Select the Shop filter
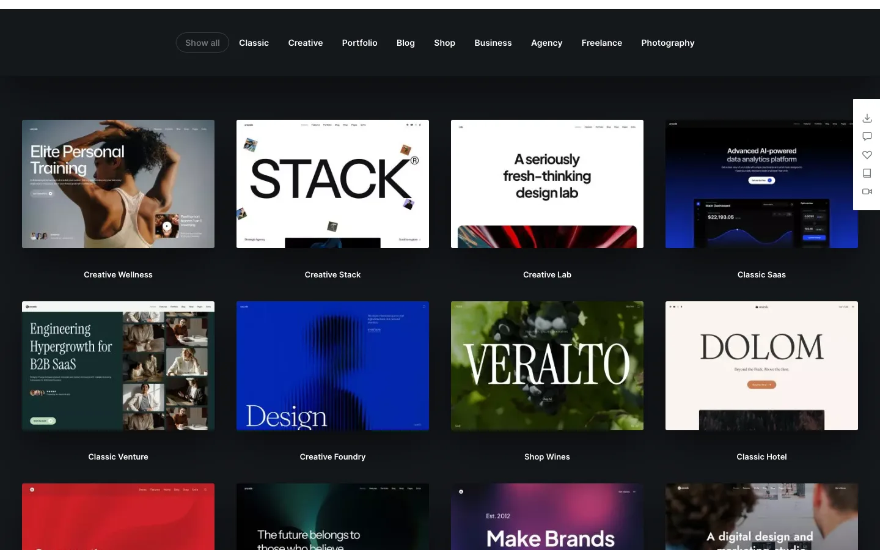 point(444,43)
